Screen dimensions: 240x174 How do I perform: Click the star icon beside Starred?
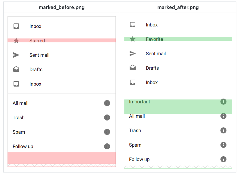tap(16, 41)
